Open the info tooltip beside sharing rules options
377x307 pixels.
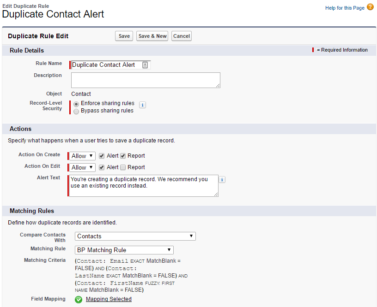coord(142,105)
